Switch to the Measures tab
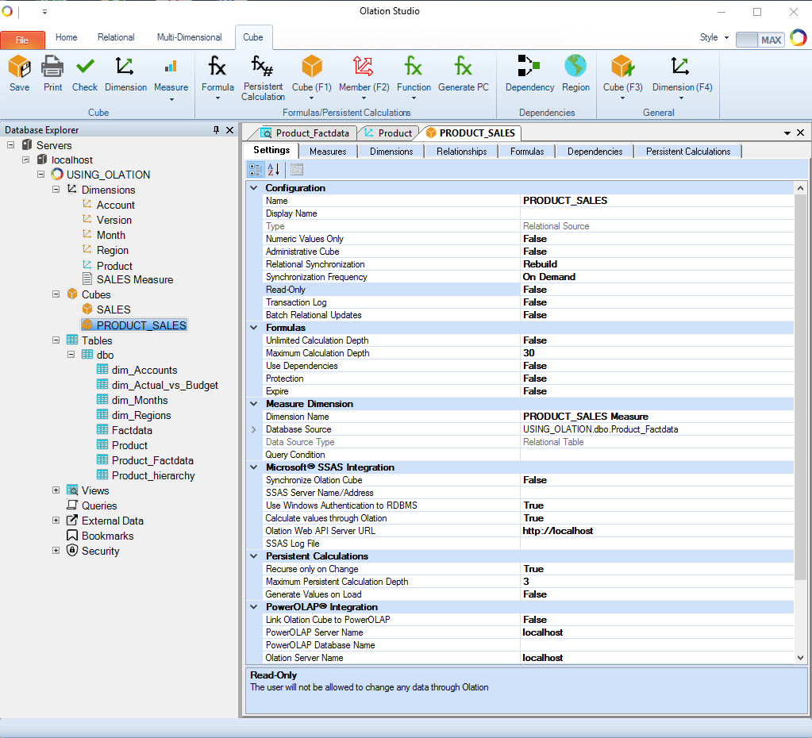 [328, 151]
